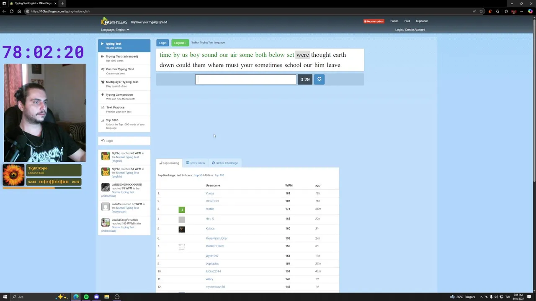Open the FAQ link
The width and height of the screenshot is (536, 301).
coord(407,21)
